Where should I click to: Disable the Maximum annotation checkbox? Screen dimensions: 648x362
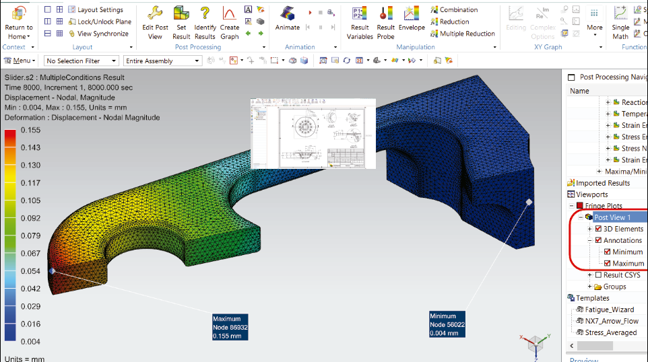pos(608,264)
